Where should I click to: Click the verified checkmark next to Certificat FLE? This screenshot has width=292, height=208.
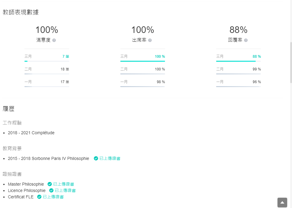[x=39, y=197]
